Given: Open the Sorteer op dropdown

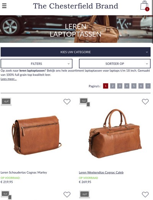Looking at the screenshot, I should [x=115, y=63].
